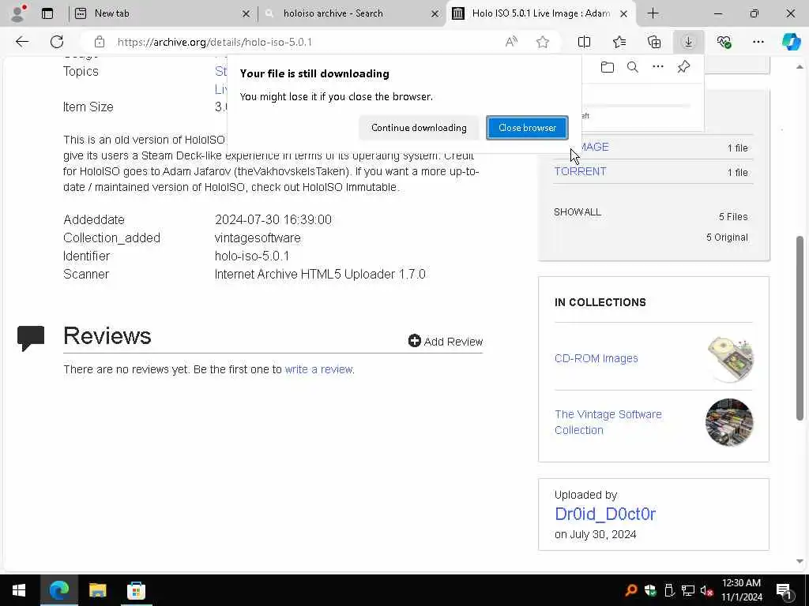The width and height of the screenshot is (809, 606).
Task: Click Continue downloading button
Action: point(419,128)
